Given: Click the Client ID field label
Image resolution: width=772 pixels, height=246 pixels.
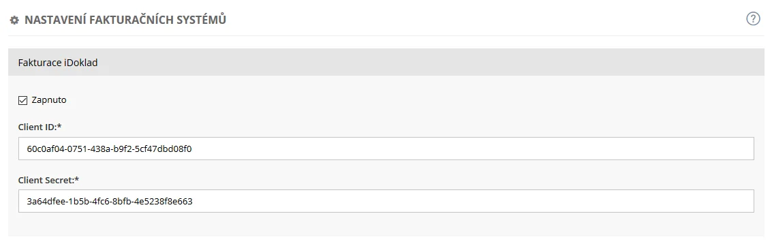Looking at the screenshot, I should click(x=40, y=127).
